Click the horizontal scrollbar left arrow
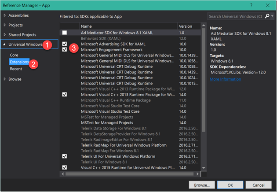 click(63, 174)
